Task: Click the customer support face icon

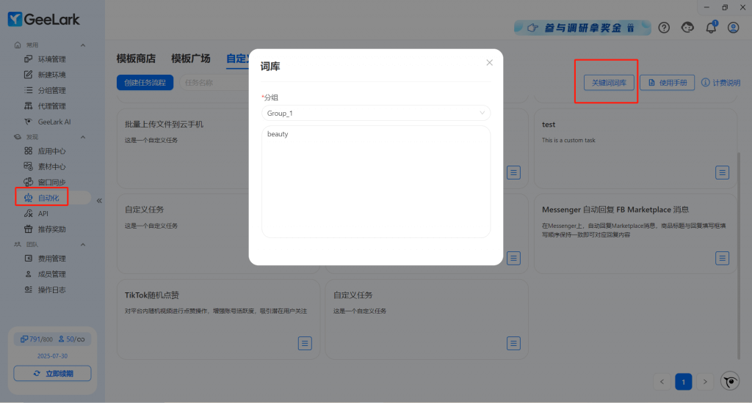Action: (687, 28)
